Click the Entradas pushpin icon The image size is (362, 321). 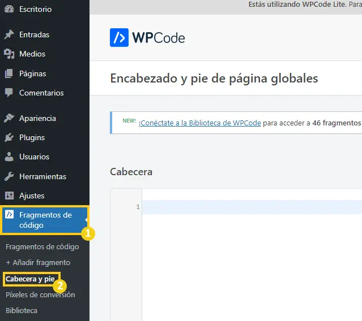pyautogui.click(x=9, y=34)
